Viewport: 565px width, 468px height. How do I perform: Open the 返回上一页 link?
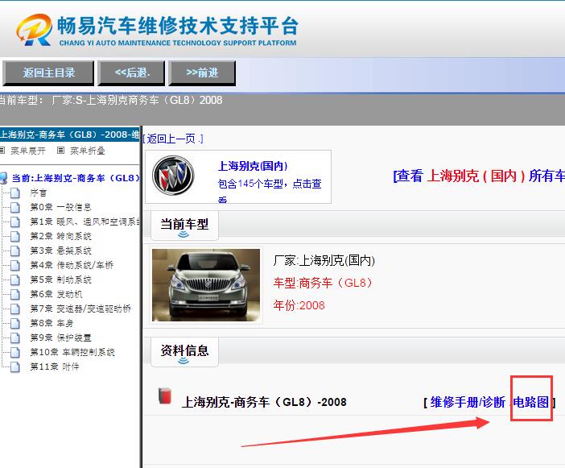(x=173, y=139)
